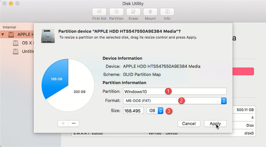Open the Info toolbar icon
Viewport: 266px width, 147px height.
tap(167, 12)
